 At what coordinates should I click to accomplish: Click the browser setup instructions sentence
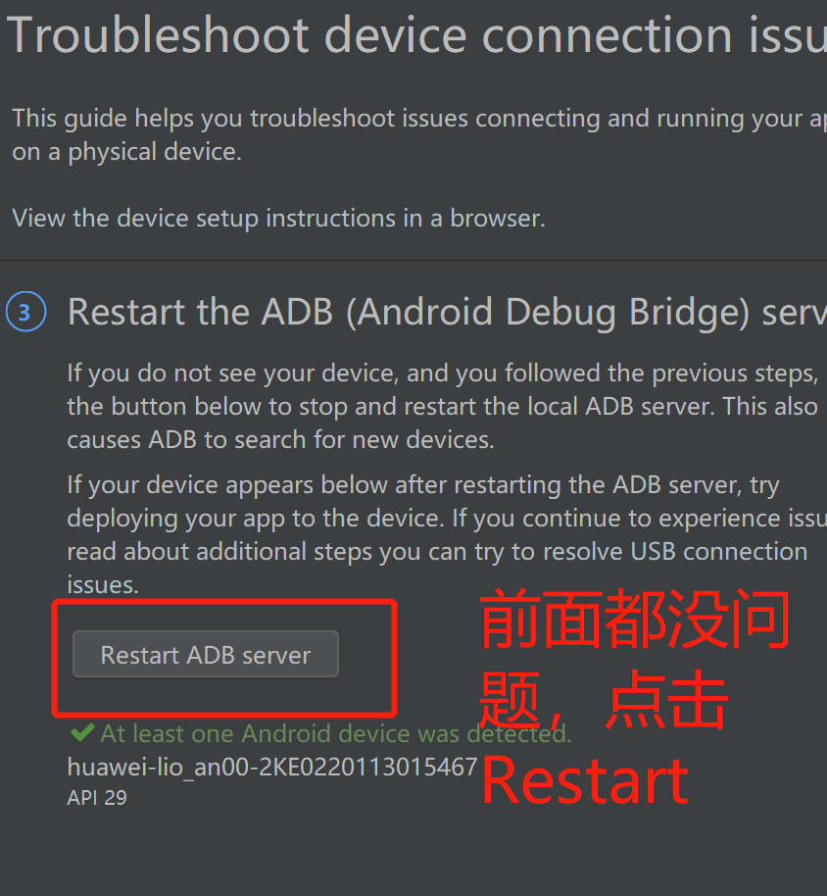tap(277, 218)
